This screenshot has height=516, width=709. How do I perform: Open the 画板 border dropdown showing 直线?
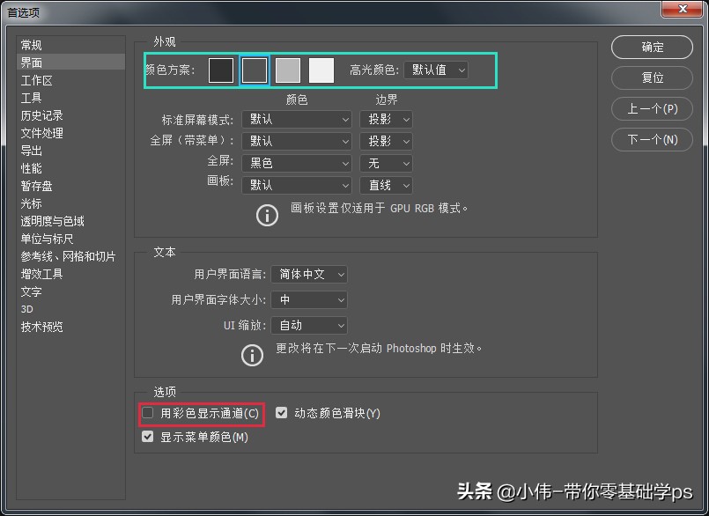pyautogui.click(x=386, y=185)
